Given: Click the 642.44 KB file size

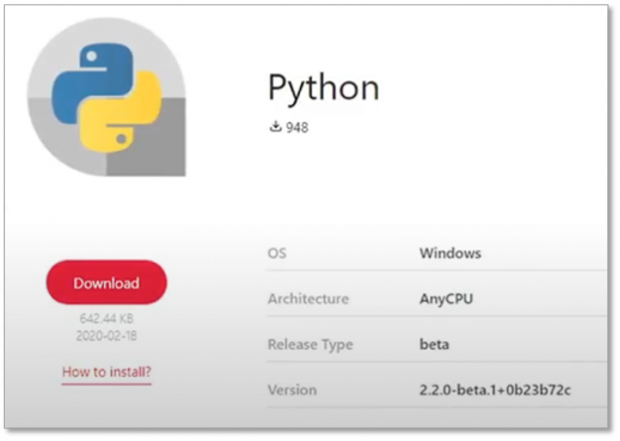Looking at the screenshot, I should pyautogui.click(x=107, y=319).
